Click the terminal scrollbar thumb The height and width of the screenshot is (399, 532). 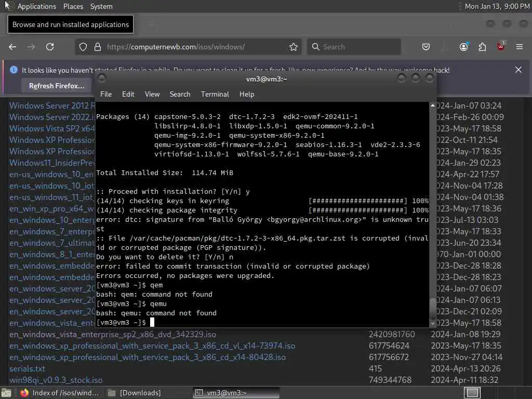pos(433,309)
